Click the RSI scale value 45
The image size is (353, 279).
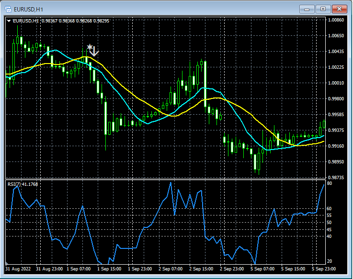click(329, 230)
